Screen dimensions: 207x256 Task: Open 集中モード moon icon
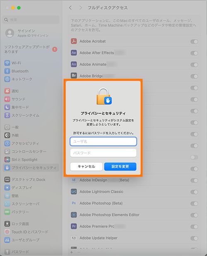click(x=7, y=107)
